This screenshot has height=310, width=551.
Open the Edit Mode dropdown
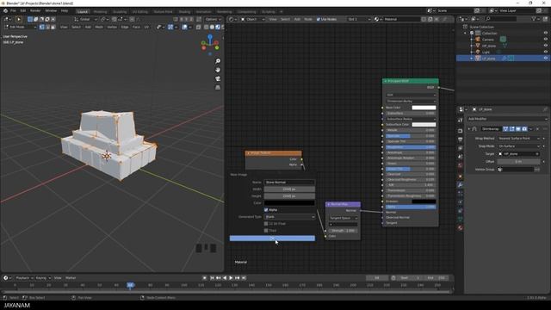click(20, 27)
